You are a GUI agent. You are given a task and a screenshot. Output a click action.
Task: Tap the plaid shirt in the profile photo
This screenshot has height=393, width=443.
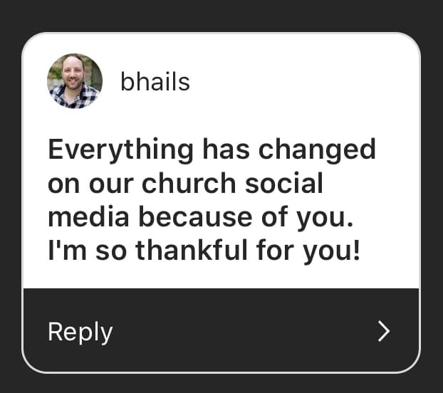tap(75, 98)
